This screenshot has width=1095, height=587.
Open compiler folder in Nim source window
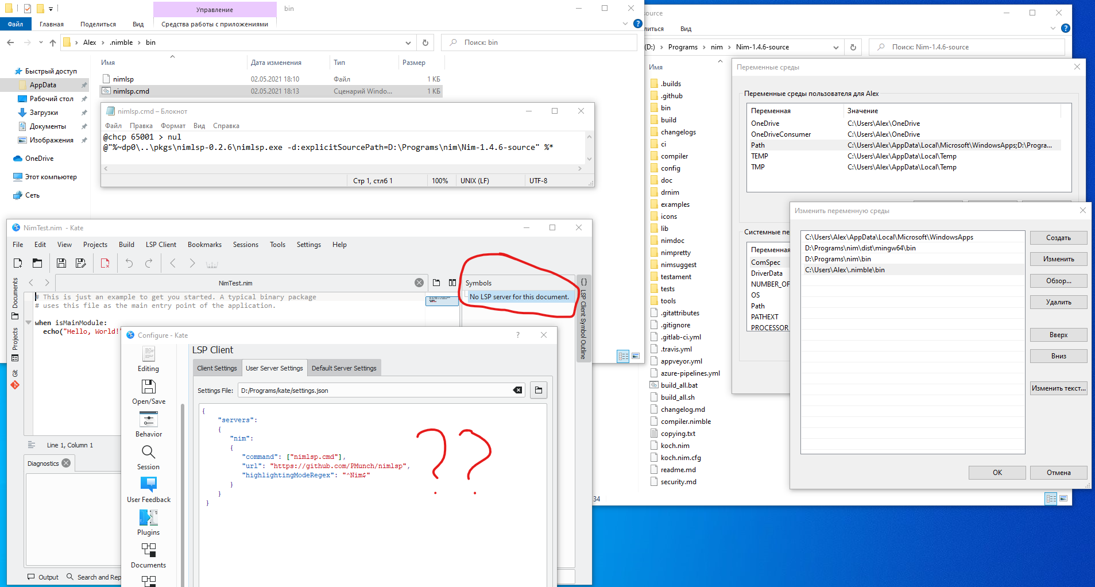674,156
